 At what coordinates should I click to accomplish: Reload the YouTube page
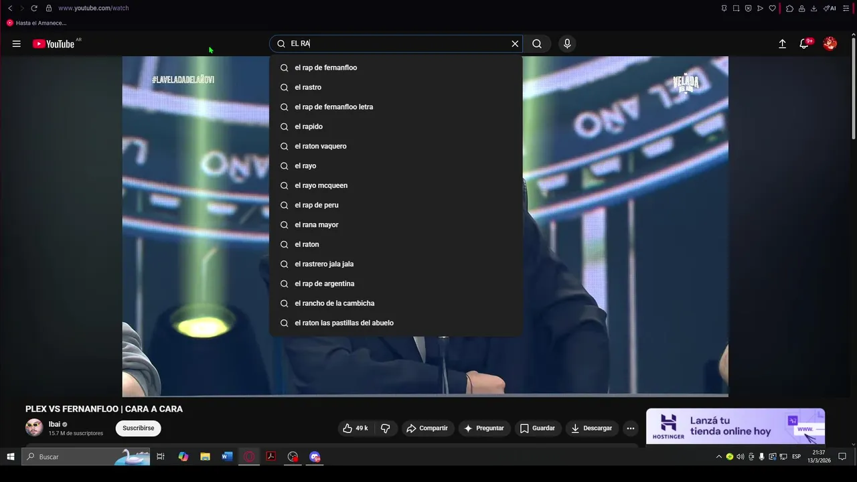[x=34, y=8]
